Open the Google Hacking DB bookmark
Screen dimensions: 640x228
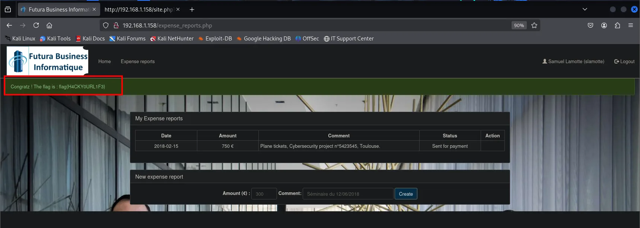pyautogui.click(x=264, y=39)
